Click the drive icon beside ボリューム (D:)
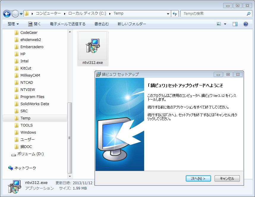The width and height of the screenshot is (255, 197). pyautogui.click(x=13, y=155)
